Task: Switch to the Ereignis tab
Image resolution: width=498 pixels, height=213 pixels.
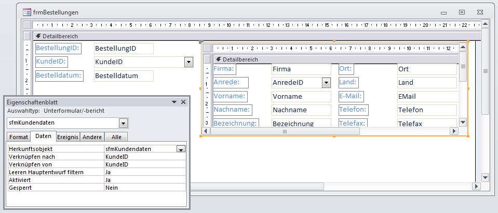Action: click(x=68, y=137)
